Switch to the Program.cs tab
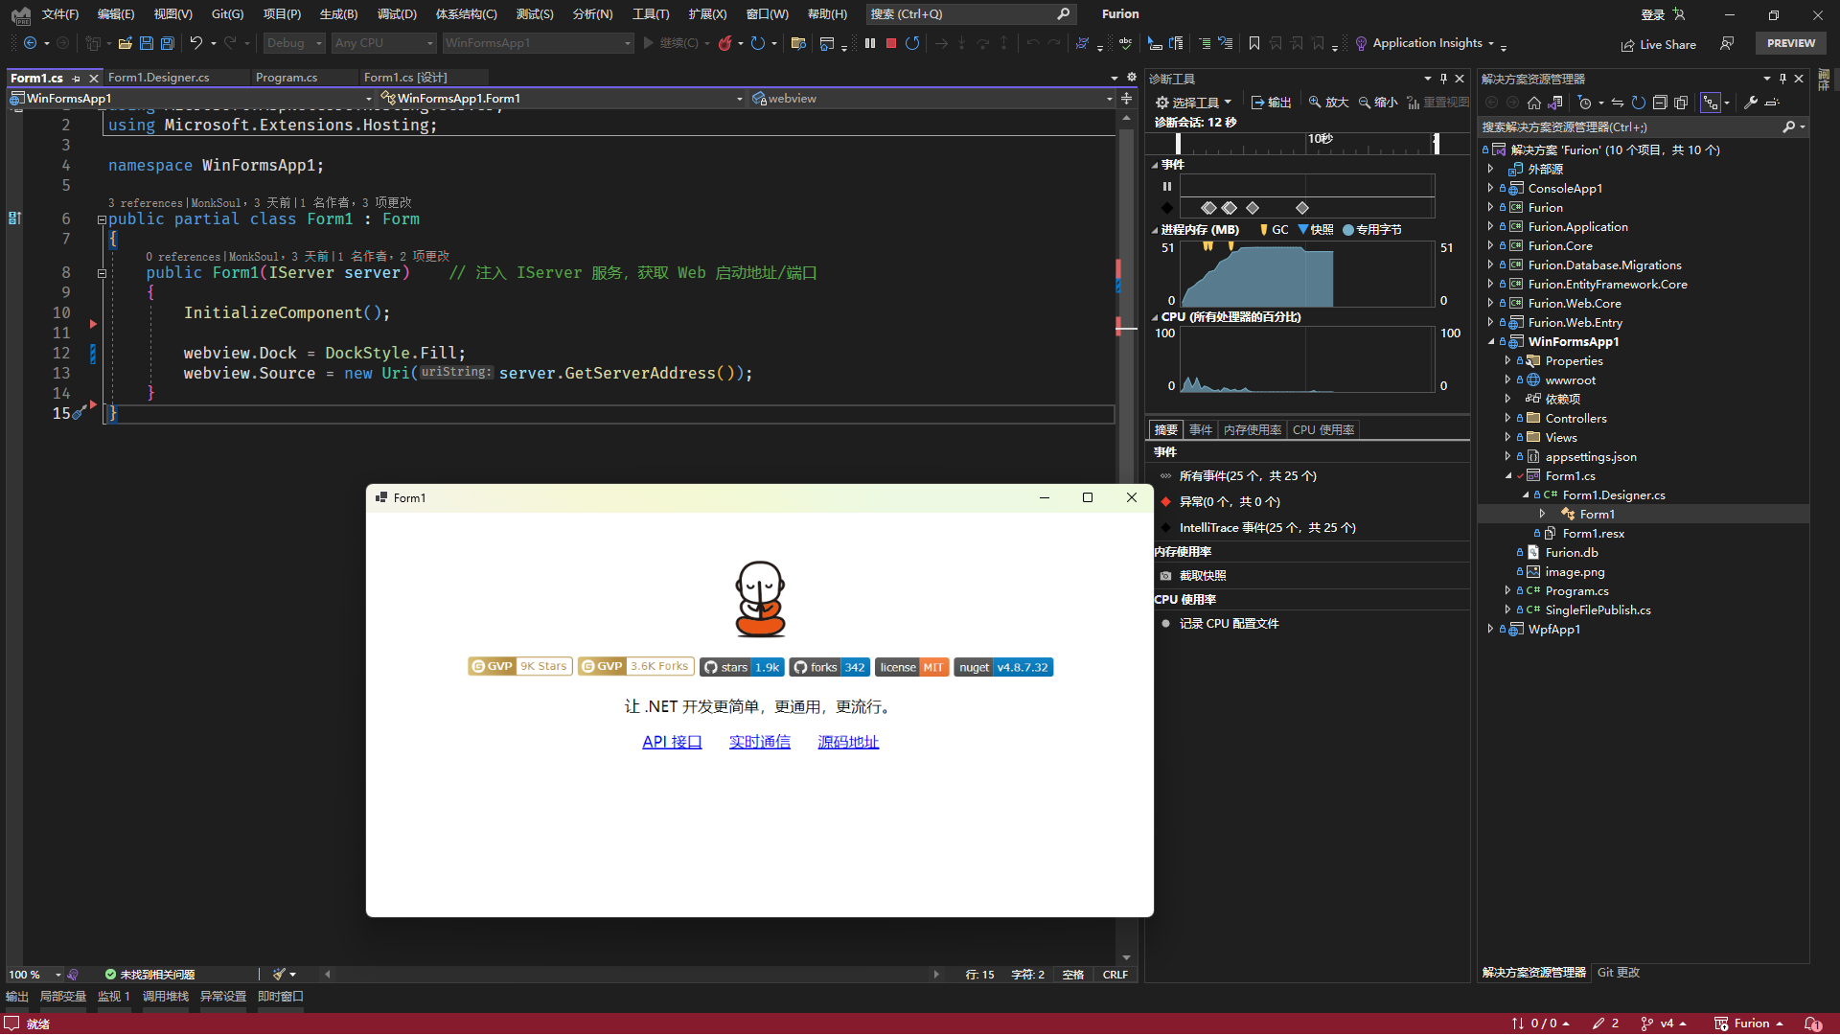The height and width of the screenshot is (1035, 1840). pyautogui.click(x=286, y=78)
